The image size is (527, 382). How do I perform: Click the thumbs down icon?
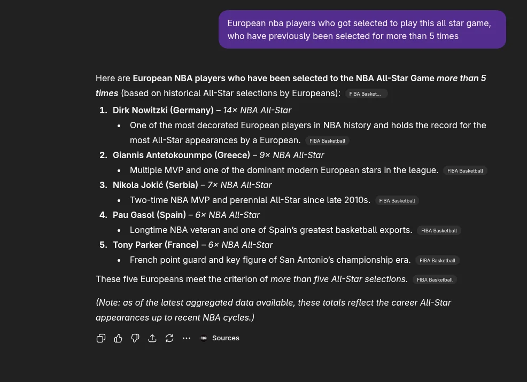pyautogui.click(x=135, y=338)
